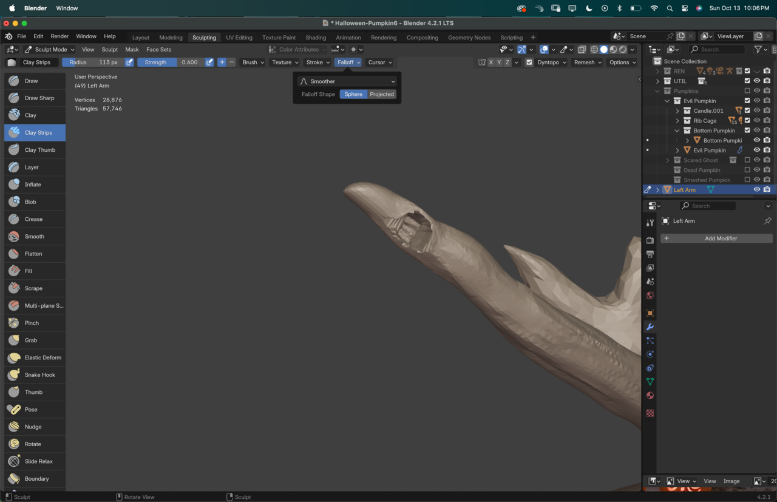Select the Clay brush tool
This screenshot has width=777, height=502.
tap(35, 115)
